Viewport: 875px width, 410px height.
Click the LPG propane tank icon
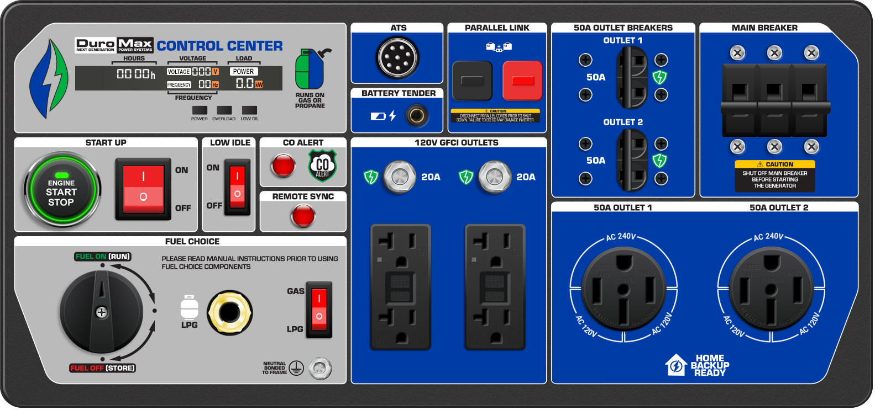point(189,307)
